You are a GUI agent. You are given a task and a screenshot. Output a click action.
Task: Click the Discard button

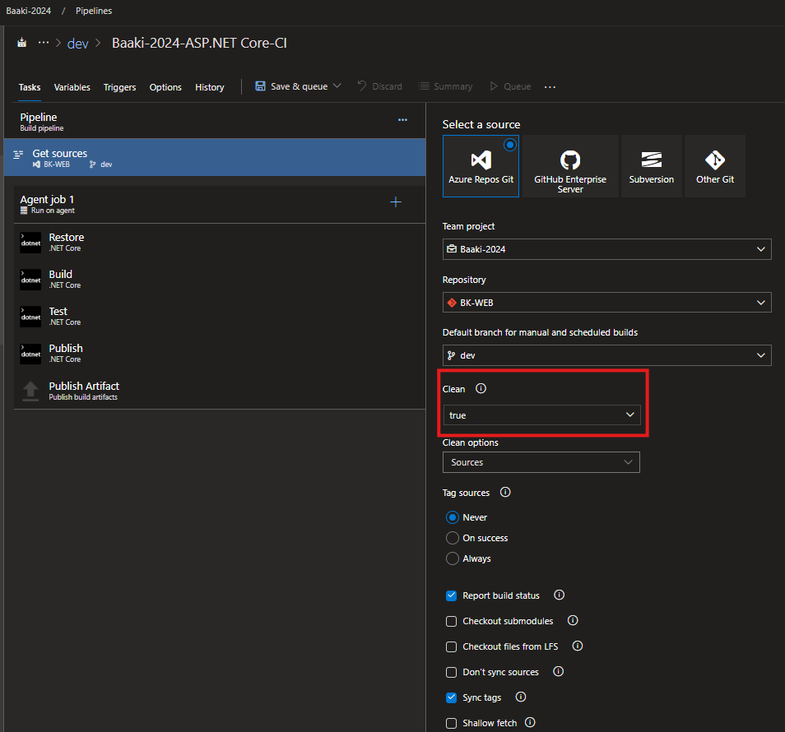(x=379, y=86)
